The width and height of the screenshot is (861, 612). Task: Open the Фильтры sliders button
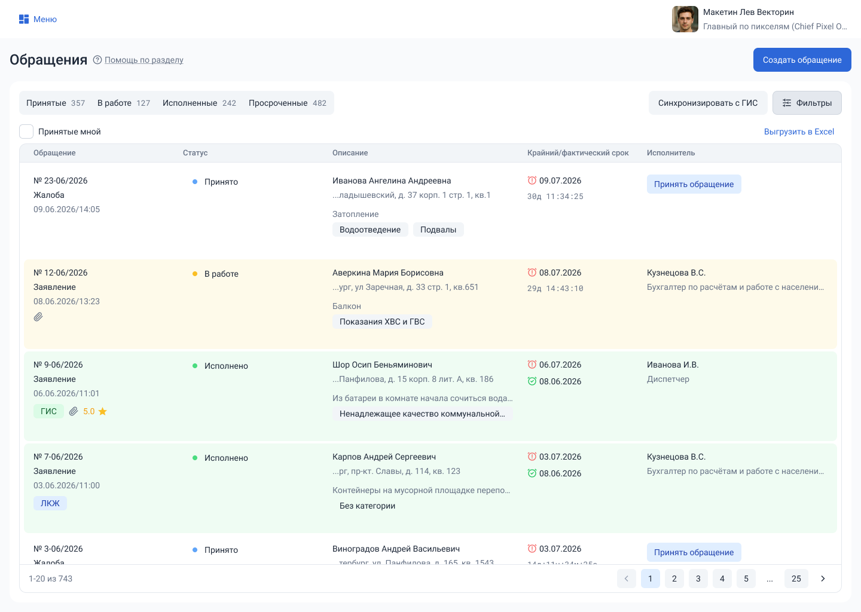(807, 103)
